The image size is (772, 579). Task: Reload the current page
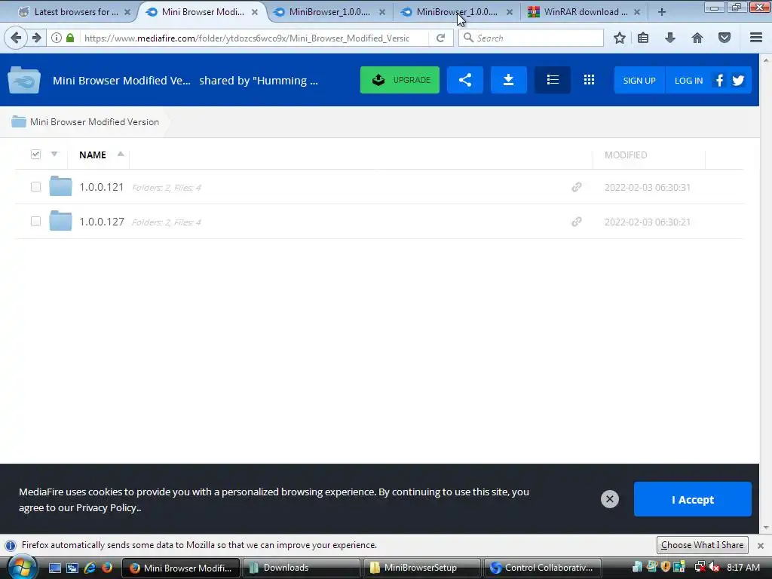[440, 38]
